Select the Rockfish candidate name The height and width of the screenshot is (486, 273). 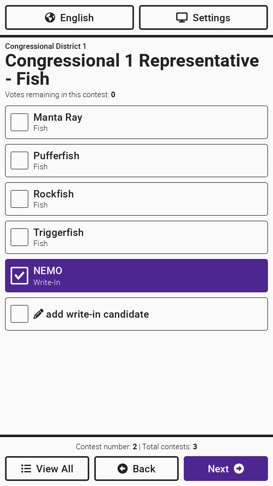click(x=54, y=194)
